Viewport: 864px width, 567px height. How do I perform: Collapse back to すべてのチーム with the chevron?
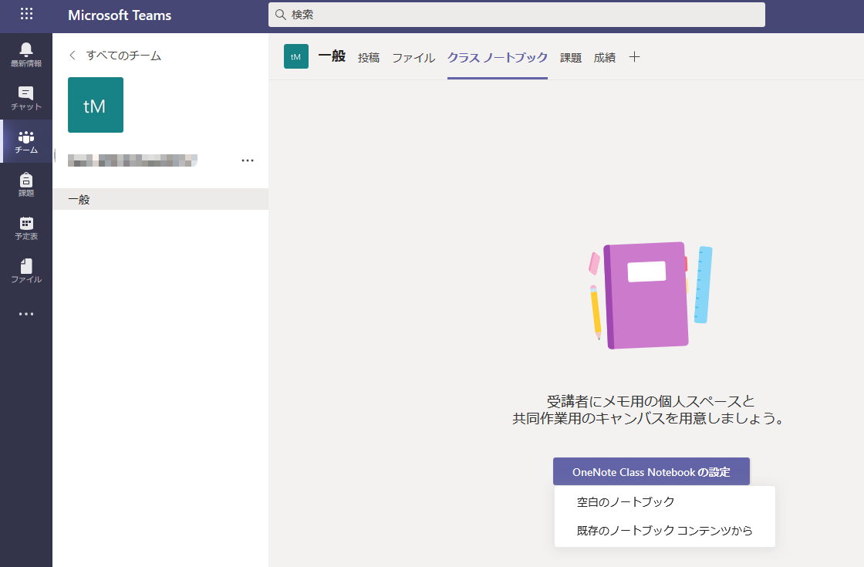click(73, 55)
